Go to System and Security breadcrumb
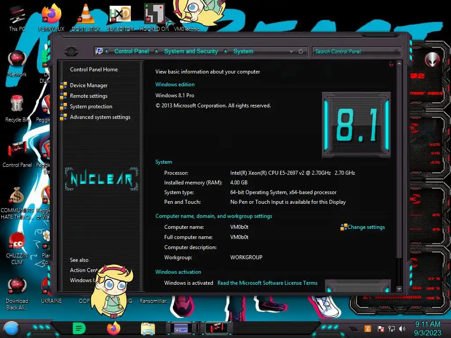Viewport: 451px width, 338px height. pos(191,51)
